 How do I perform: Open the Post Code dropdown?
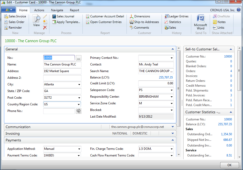click(x=79, y=98)
